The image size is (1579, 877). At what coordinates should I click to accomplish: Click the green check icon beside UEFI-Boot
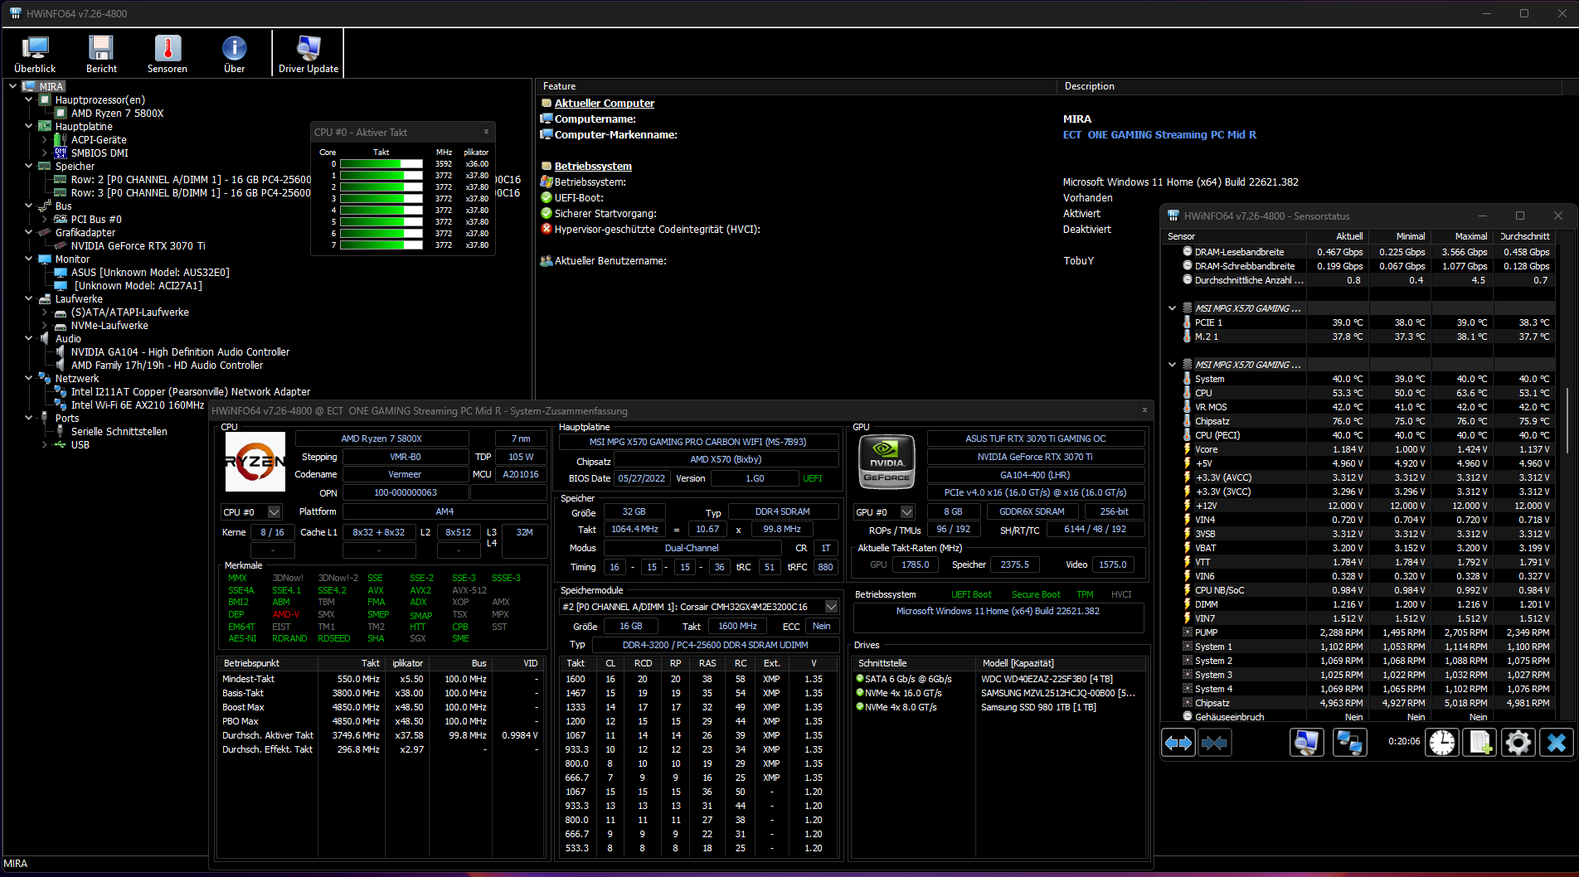pyautogui.click(x=547, y=198)
